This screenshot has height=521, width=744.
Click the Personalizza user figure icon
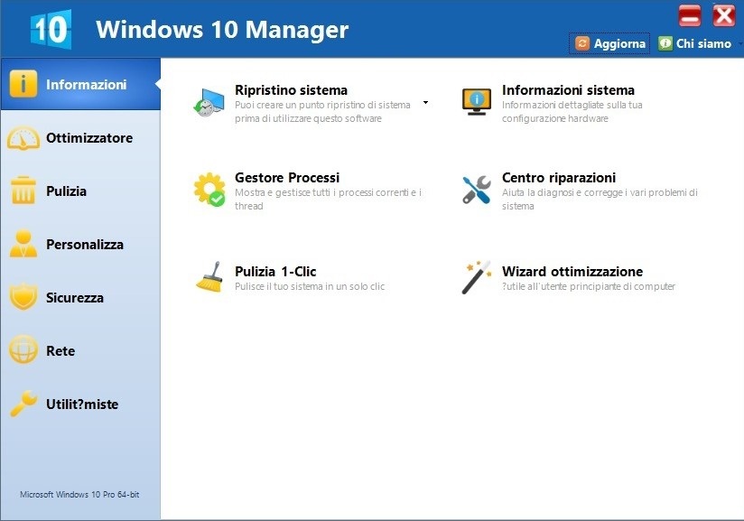point(23,244)
